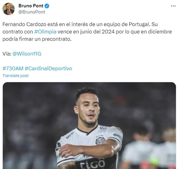Open the attached player photo
Viewport: 179px width, 169px height.
tap(89, 125)
